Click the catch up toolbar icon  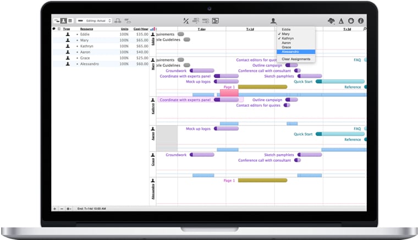(x=196, y=20)
